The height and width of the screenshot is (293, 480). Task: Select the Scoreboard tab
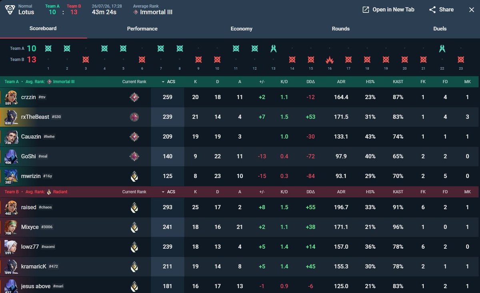43,28
